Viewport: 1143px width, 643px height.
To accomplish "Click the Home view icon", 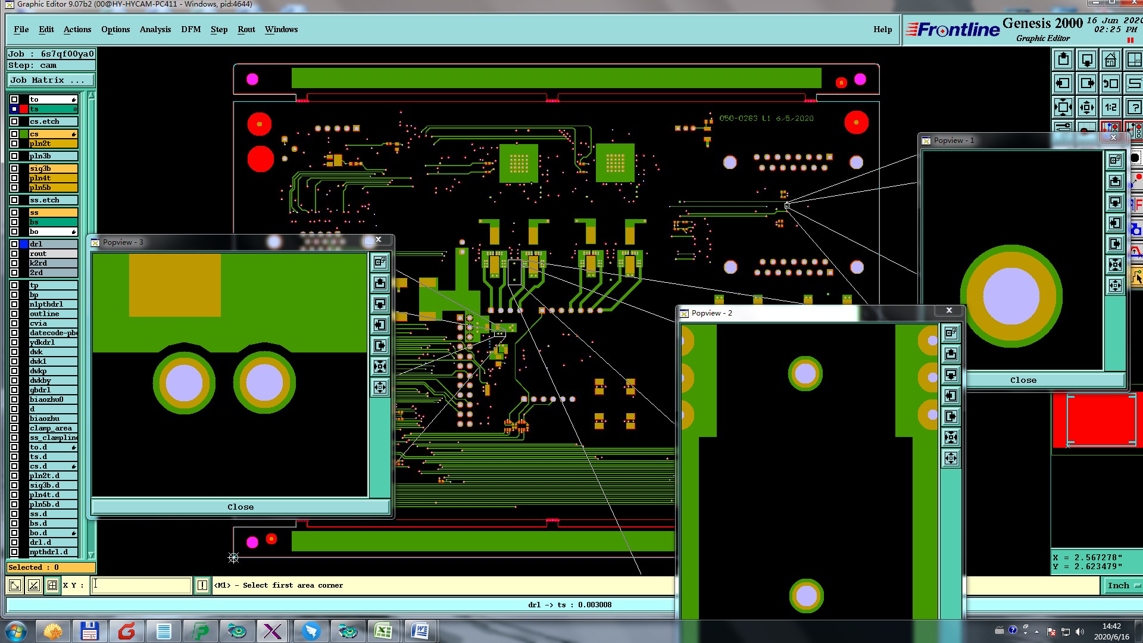I will click(1110, 60).
